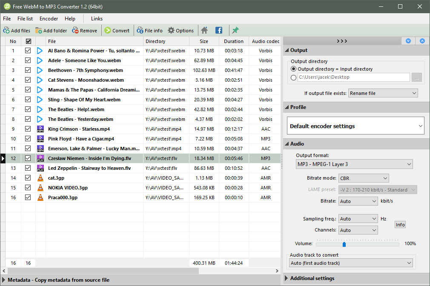Viewport: 430px width, 286px height.
Task: Click the browse '...' button for output directory
Action: [x=416, y=77]
